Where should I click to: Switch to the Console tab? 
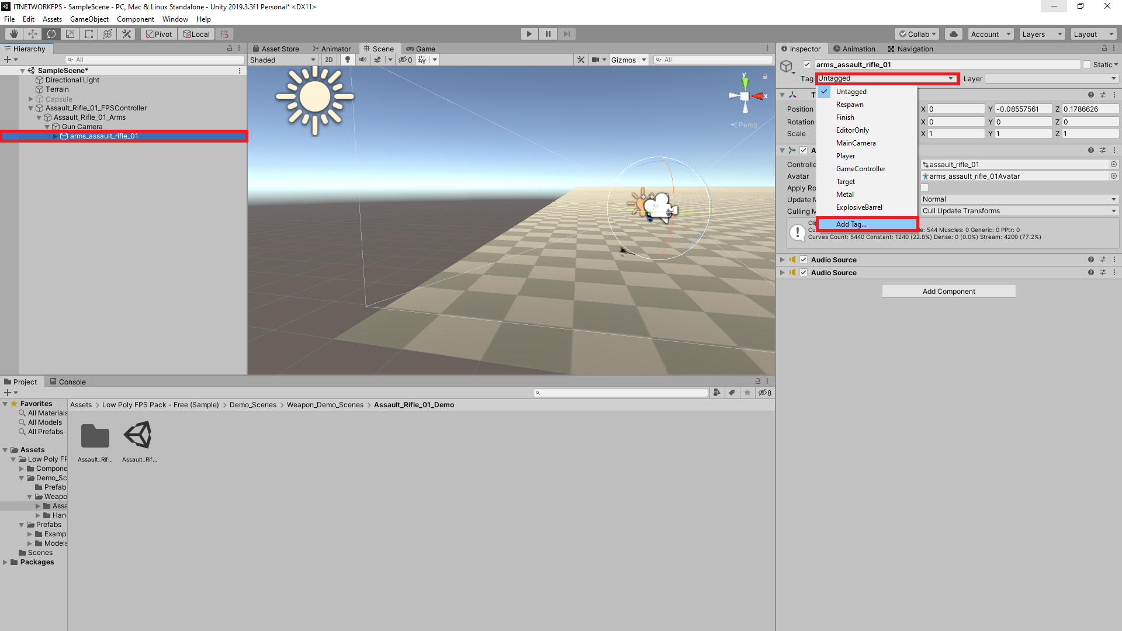tap(72, 380)
